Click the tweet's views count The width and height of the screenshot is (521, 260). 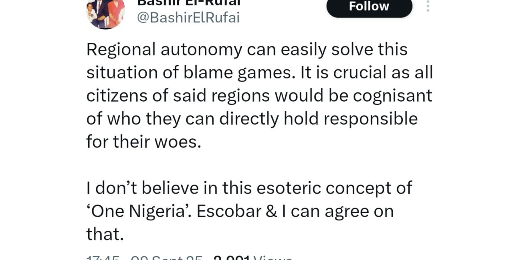[252, 258]
